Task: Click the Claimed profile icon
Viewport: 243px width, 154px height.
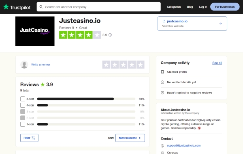Action: click(162, 72)
